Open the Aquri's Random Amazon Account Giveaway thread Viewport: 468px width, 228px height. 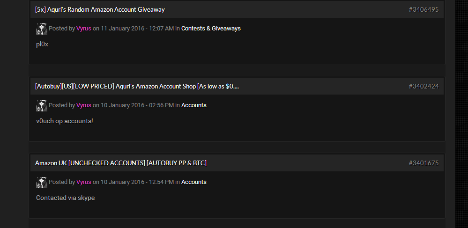tap(100, 9)
